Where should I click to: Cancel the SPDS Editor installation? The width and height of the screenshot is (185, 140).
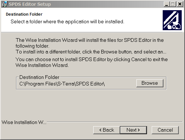pos(165,130)
